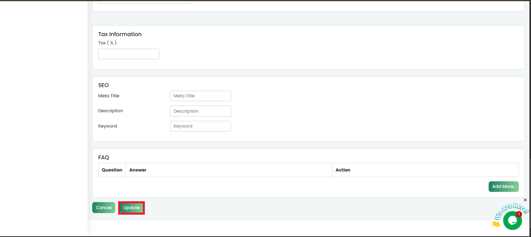Click into the Meta Title text field

coord(200,96)
